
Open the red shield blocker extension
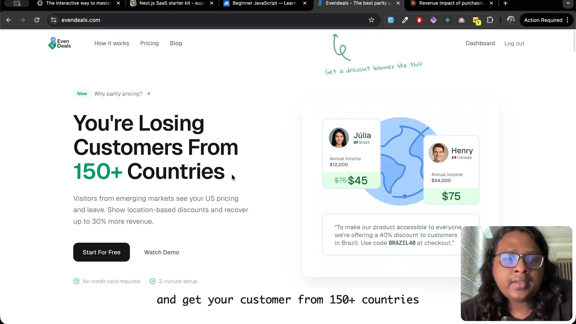click(x=419, y=20)
